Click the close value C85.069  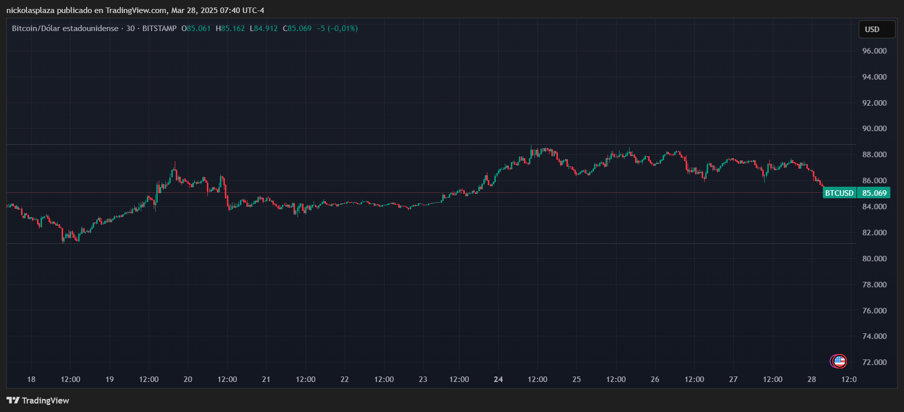tap(297, 29)
